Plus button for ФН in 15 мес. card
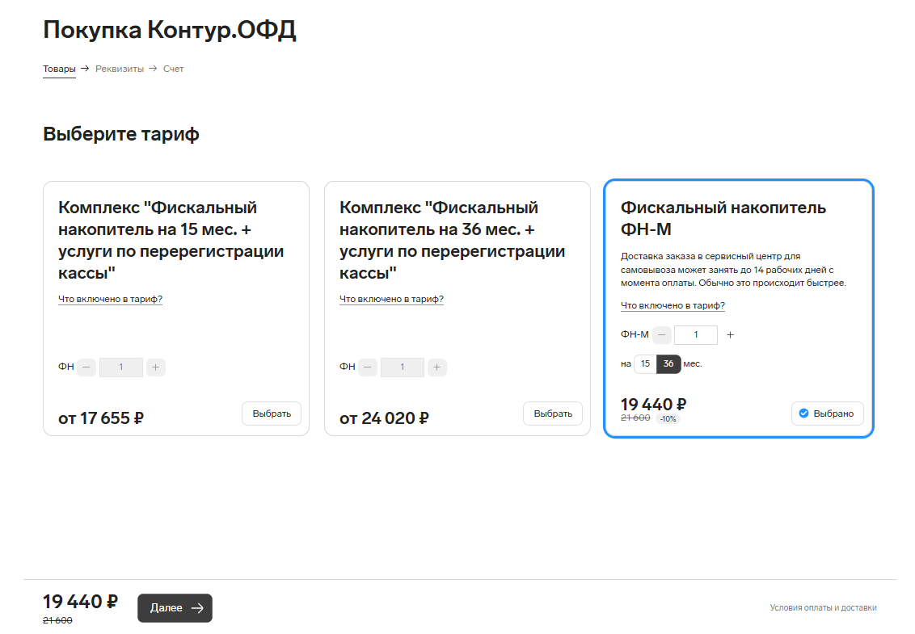Image resolution: width=915 pixels, height=634 pixels. tap(156, 367)
